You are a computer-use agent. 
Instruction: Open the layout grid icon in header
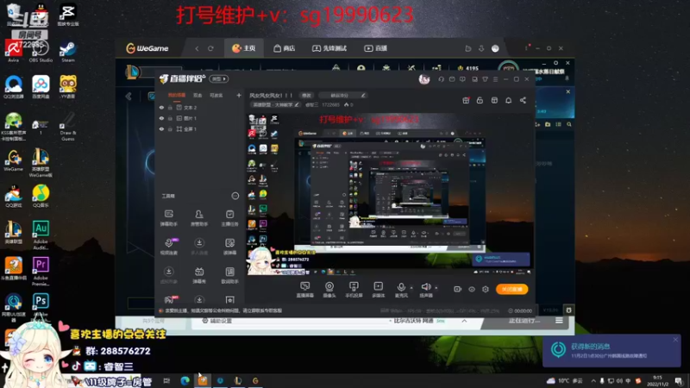pos(494,100)
